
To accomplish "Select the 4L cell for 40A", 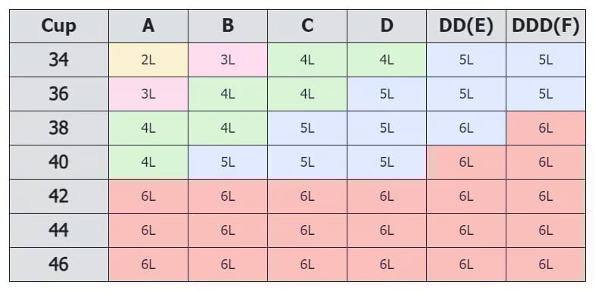I will click(148, 162).
